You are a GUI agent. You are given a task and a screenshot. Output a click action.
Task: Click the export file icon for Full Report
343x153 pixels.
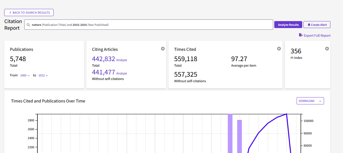(x=301, y=35)
